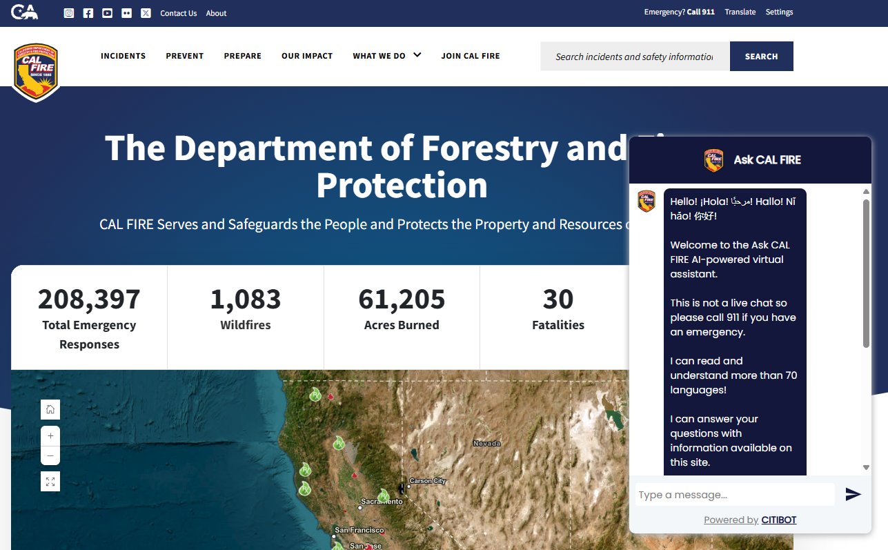Reset map with the home view button
The height and width of the screenshot is (550, 888).
coord(50,409)
